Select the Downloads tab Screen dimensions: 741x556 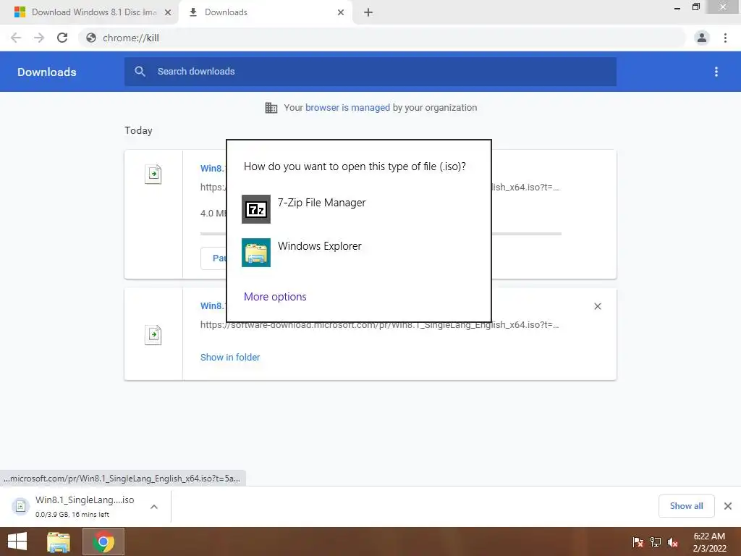tap(265, 12)
